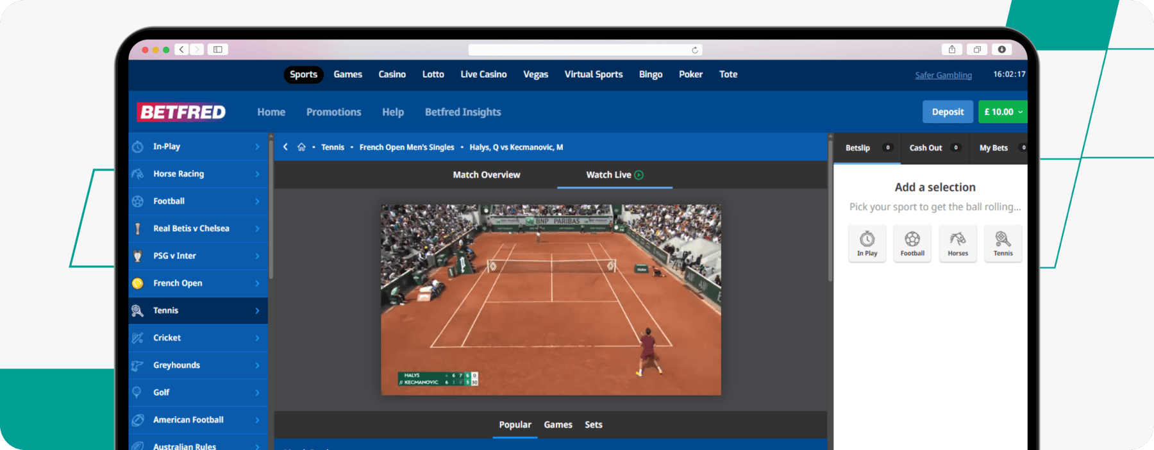This screenshot has width=1154, height=450.
Task: Open the Cash Out tab
Action: coord(935,147)
